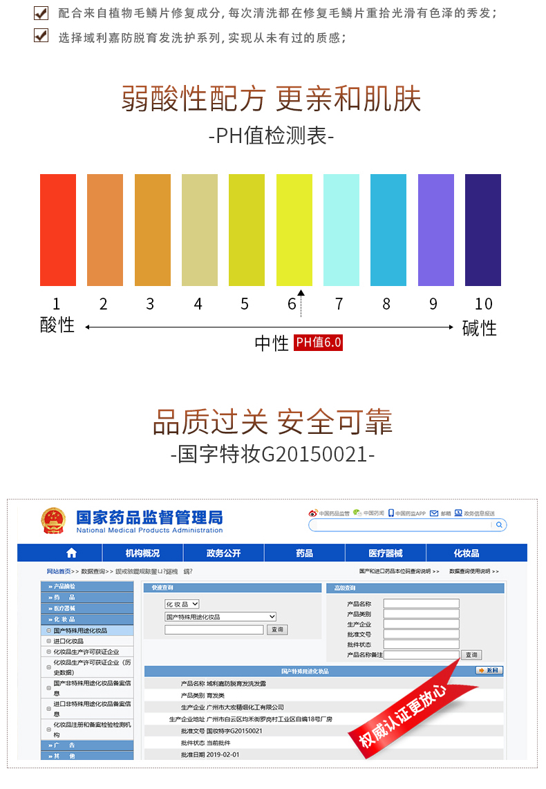Viewport: 546px width, 789px height.
Task: Open the 邮箱 mail envelope icon
Action: click(x=434, y=513)
